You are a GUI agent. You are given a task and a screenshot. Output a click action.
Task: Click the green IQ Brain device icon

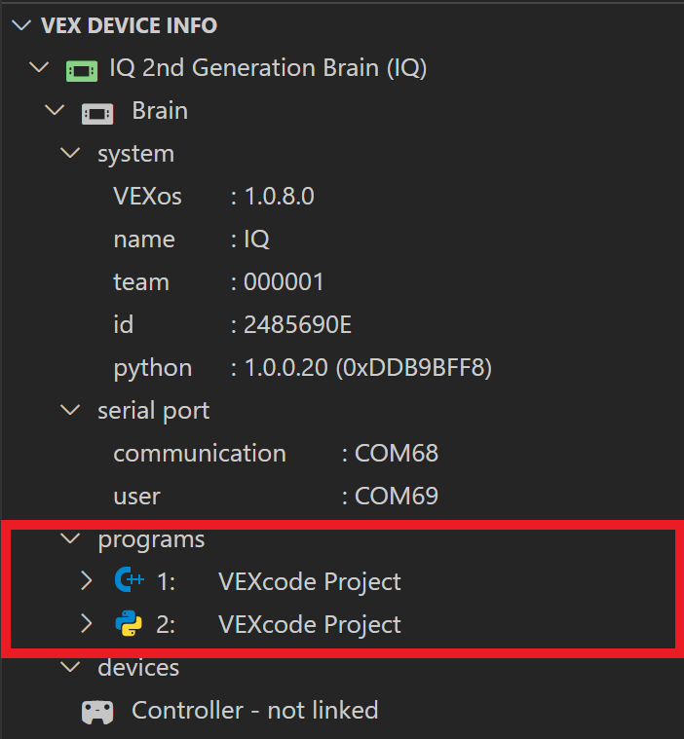point(81,69)
